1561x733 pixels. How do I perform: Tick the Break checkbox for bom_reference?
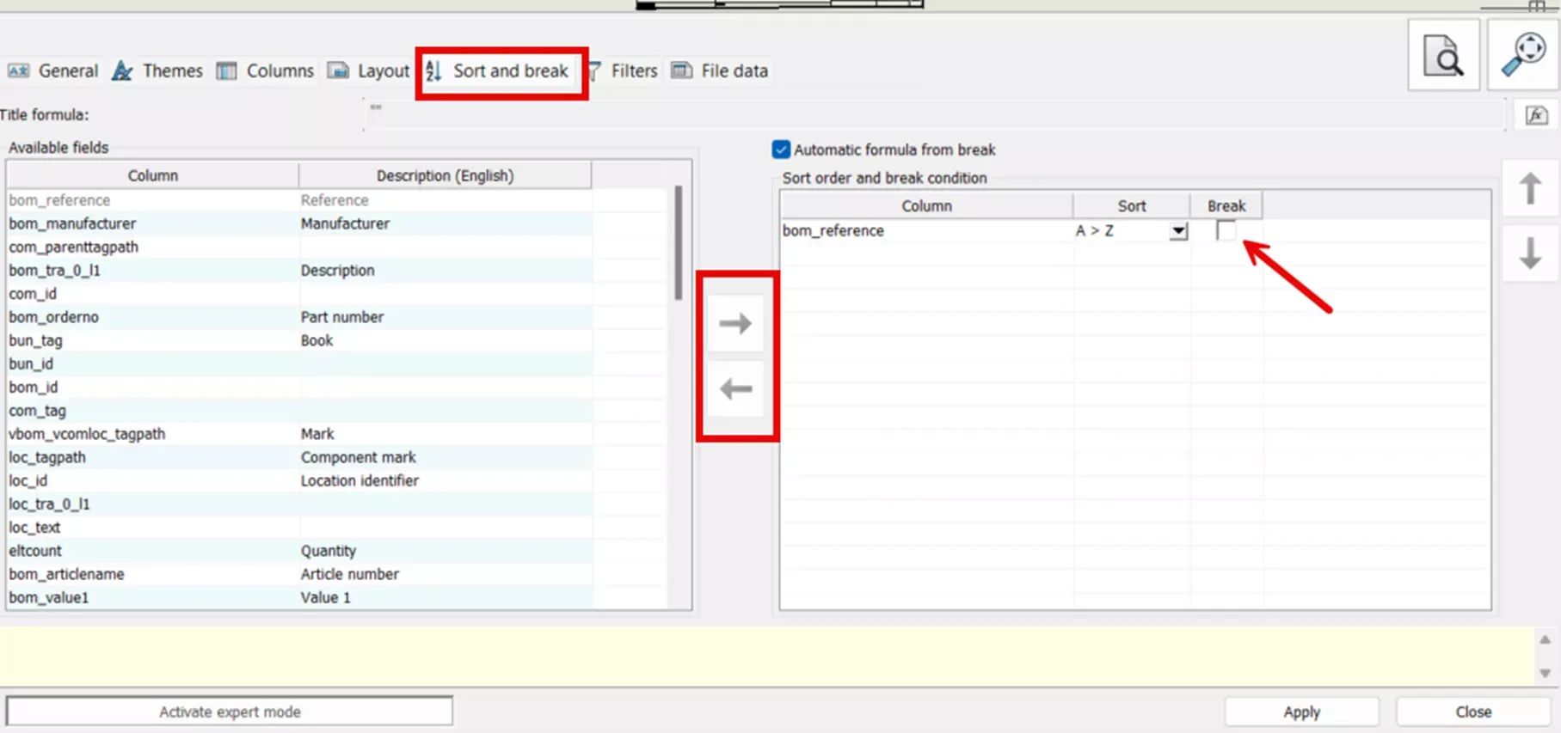coord(1226,230)
